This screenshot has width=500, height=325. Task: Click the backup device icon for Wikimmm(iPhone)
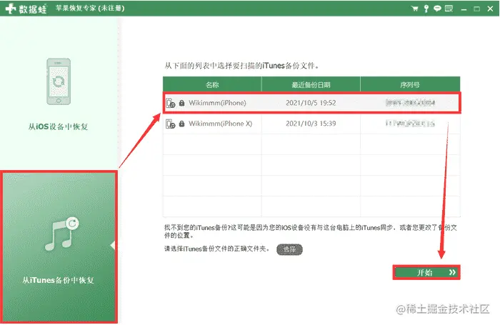click(170, 103)
